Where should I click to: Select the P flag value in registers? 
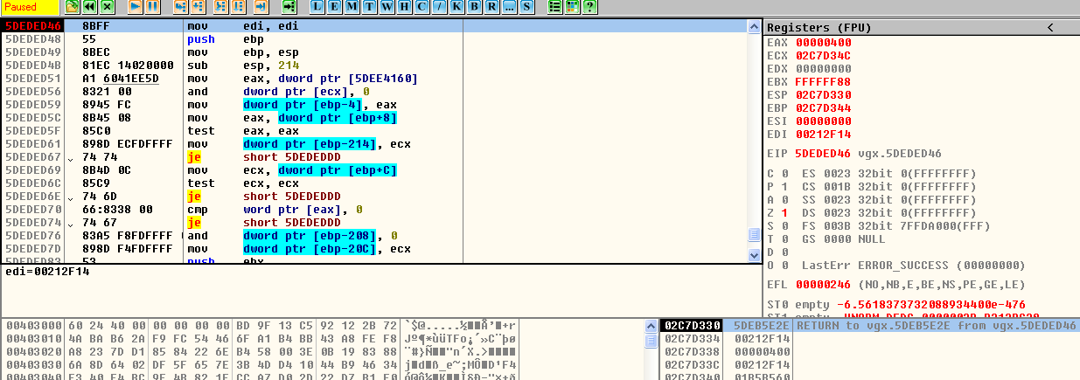pos(784,187)
